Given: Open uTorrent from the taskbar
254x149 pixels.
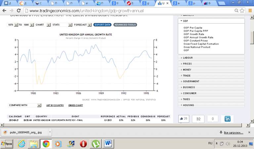Looking at the screenshot, I should click(x=96, y=144).
